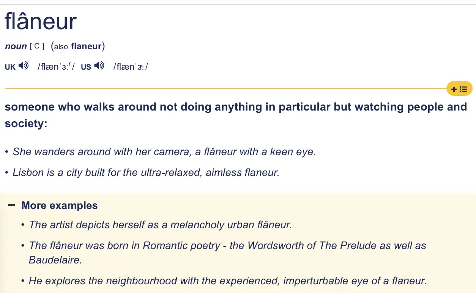476x293 pixels.
Task: Click the Lisbon example sentence
Action: (x=146, y=173)
